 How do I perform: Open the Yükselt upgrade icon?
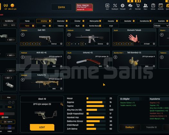[x=123, y=5]
